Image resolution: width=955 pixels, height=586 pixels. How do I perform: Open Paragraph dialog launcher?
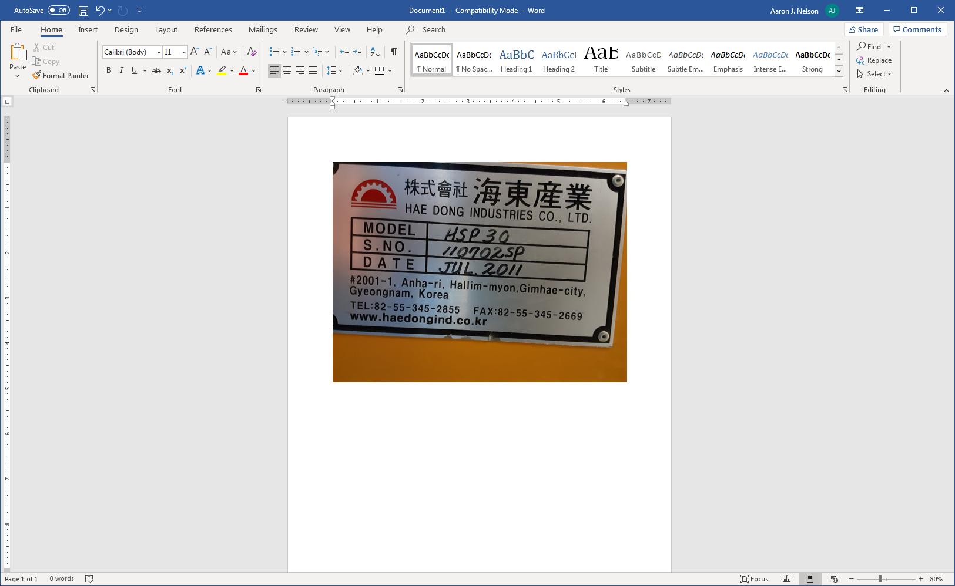[400, 90]
